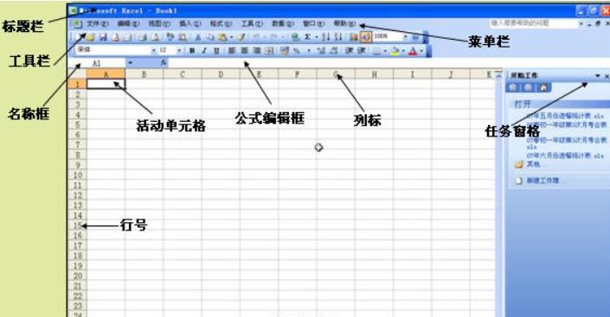Click the task pane Back button
Image resolution: width=610 pixels, height=317 pixels.
pos(513,87)
